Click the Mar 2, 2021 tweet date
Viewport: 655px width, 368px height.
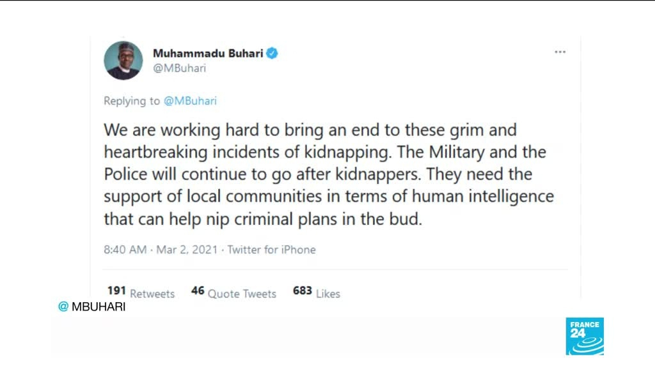pyautogui.click(x=187, y=250)
